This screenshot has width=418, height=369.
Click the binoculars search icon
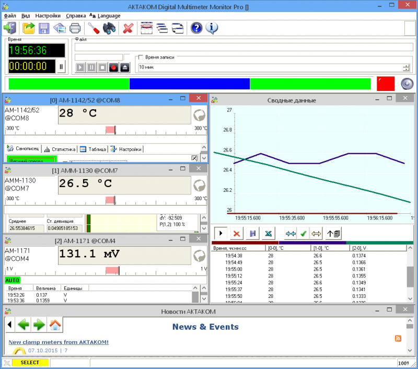109,28
